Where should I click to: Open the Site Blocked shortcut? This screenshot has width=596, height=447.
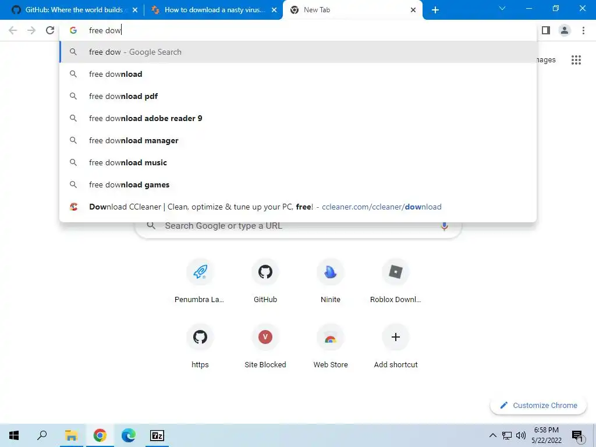(x=265, y=346)
